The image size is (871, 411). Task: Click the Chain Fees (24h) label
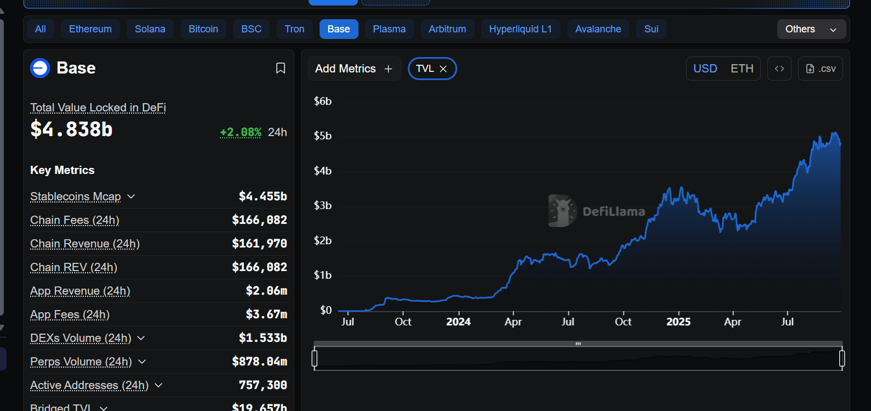click(x=75, y=220)
